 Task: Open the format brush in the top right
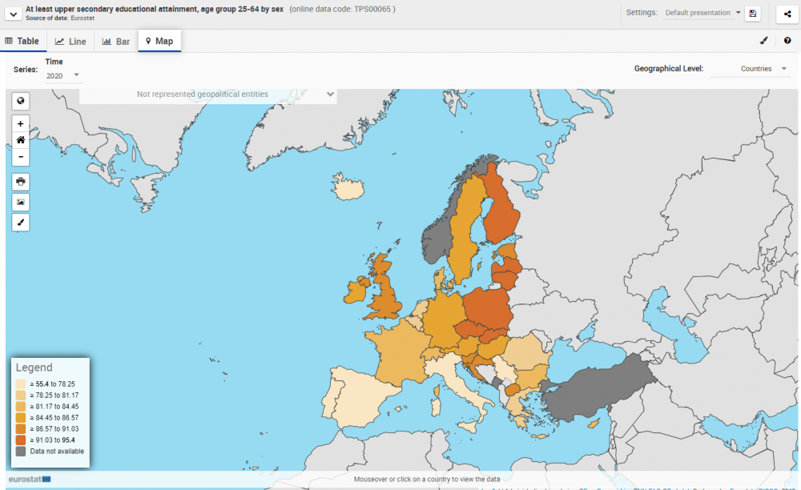tap(763, 41)
